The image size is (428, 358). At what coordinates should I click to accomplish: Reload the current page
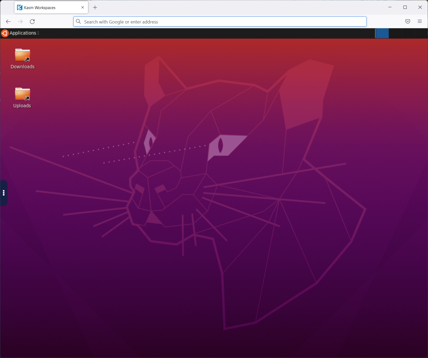(x=32, y=22)
